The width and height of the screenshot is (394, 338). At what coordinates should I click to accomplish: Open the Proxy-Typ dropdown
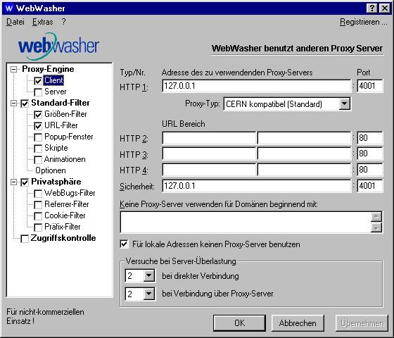[344, 104]
